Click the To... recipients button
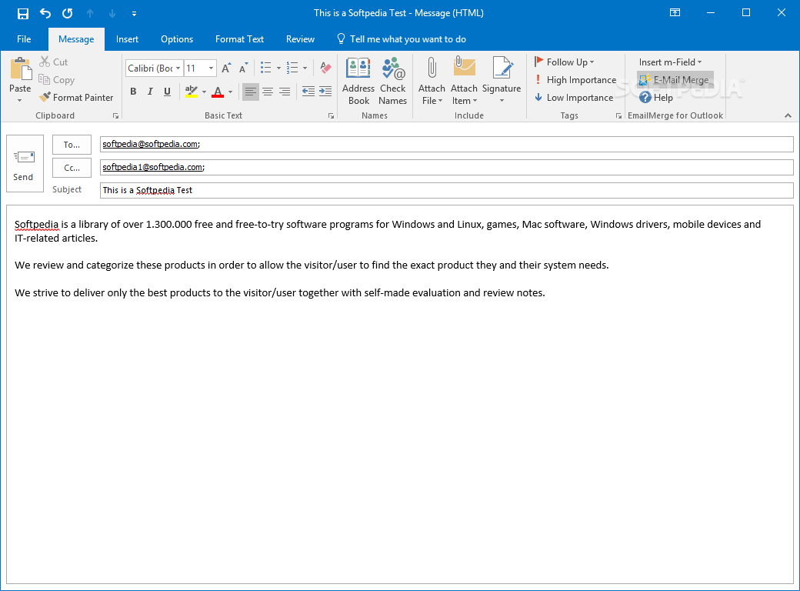 click(x=72, y=145)
